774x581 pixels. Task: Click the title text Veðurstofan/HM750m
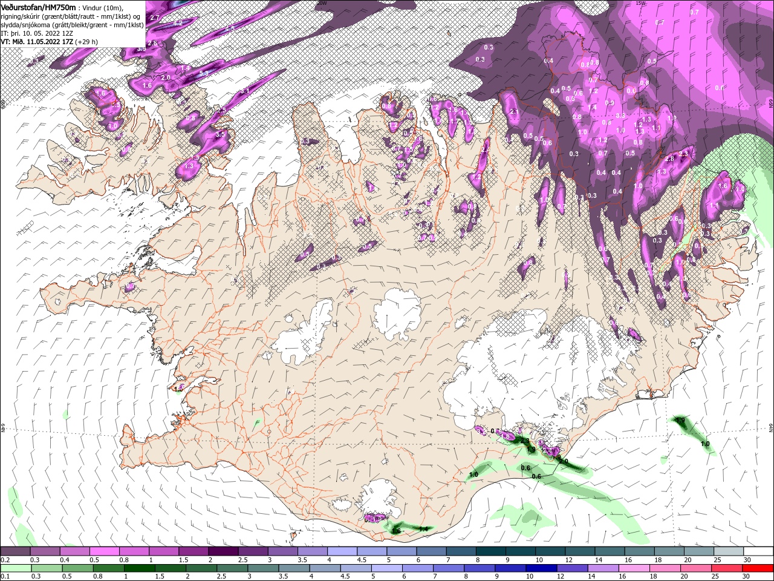[38, 7]
